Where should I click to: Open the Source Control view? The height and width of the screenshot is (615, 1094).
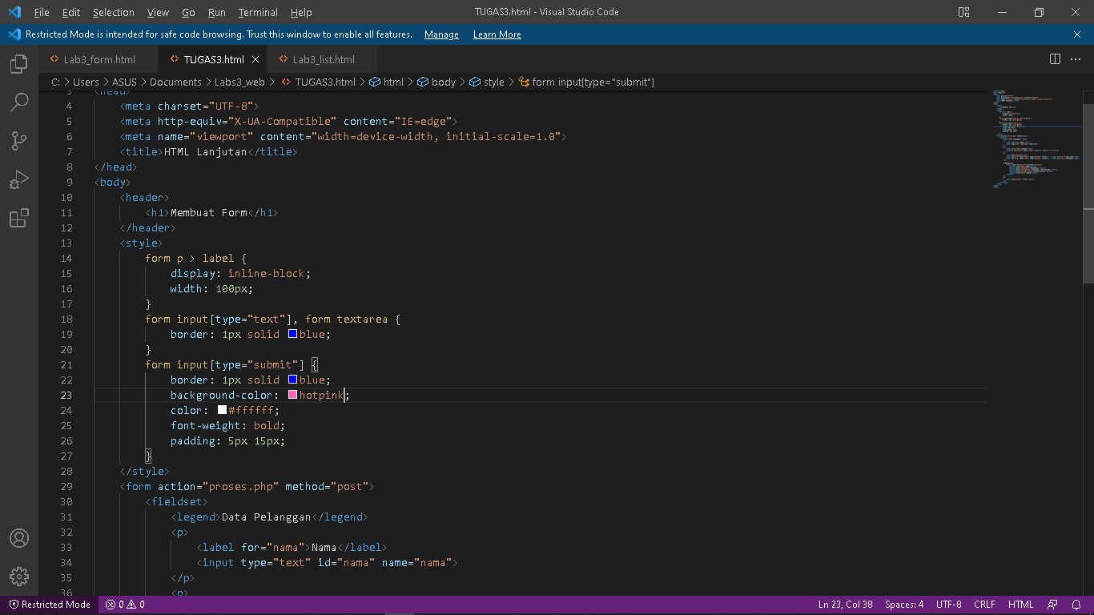coord(18,141)
